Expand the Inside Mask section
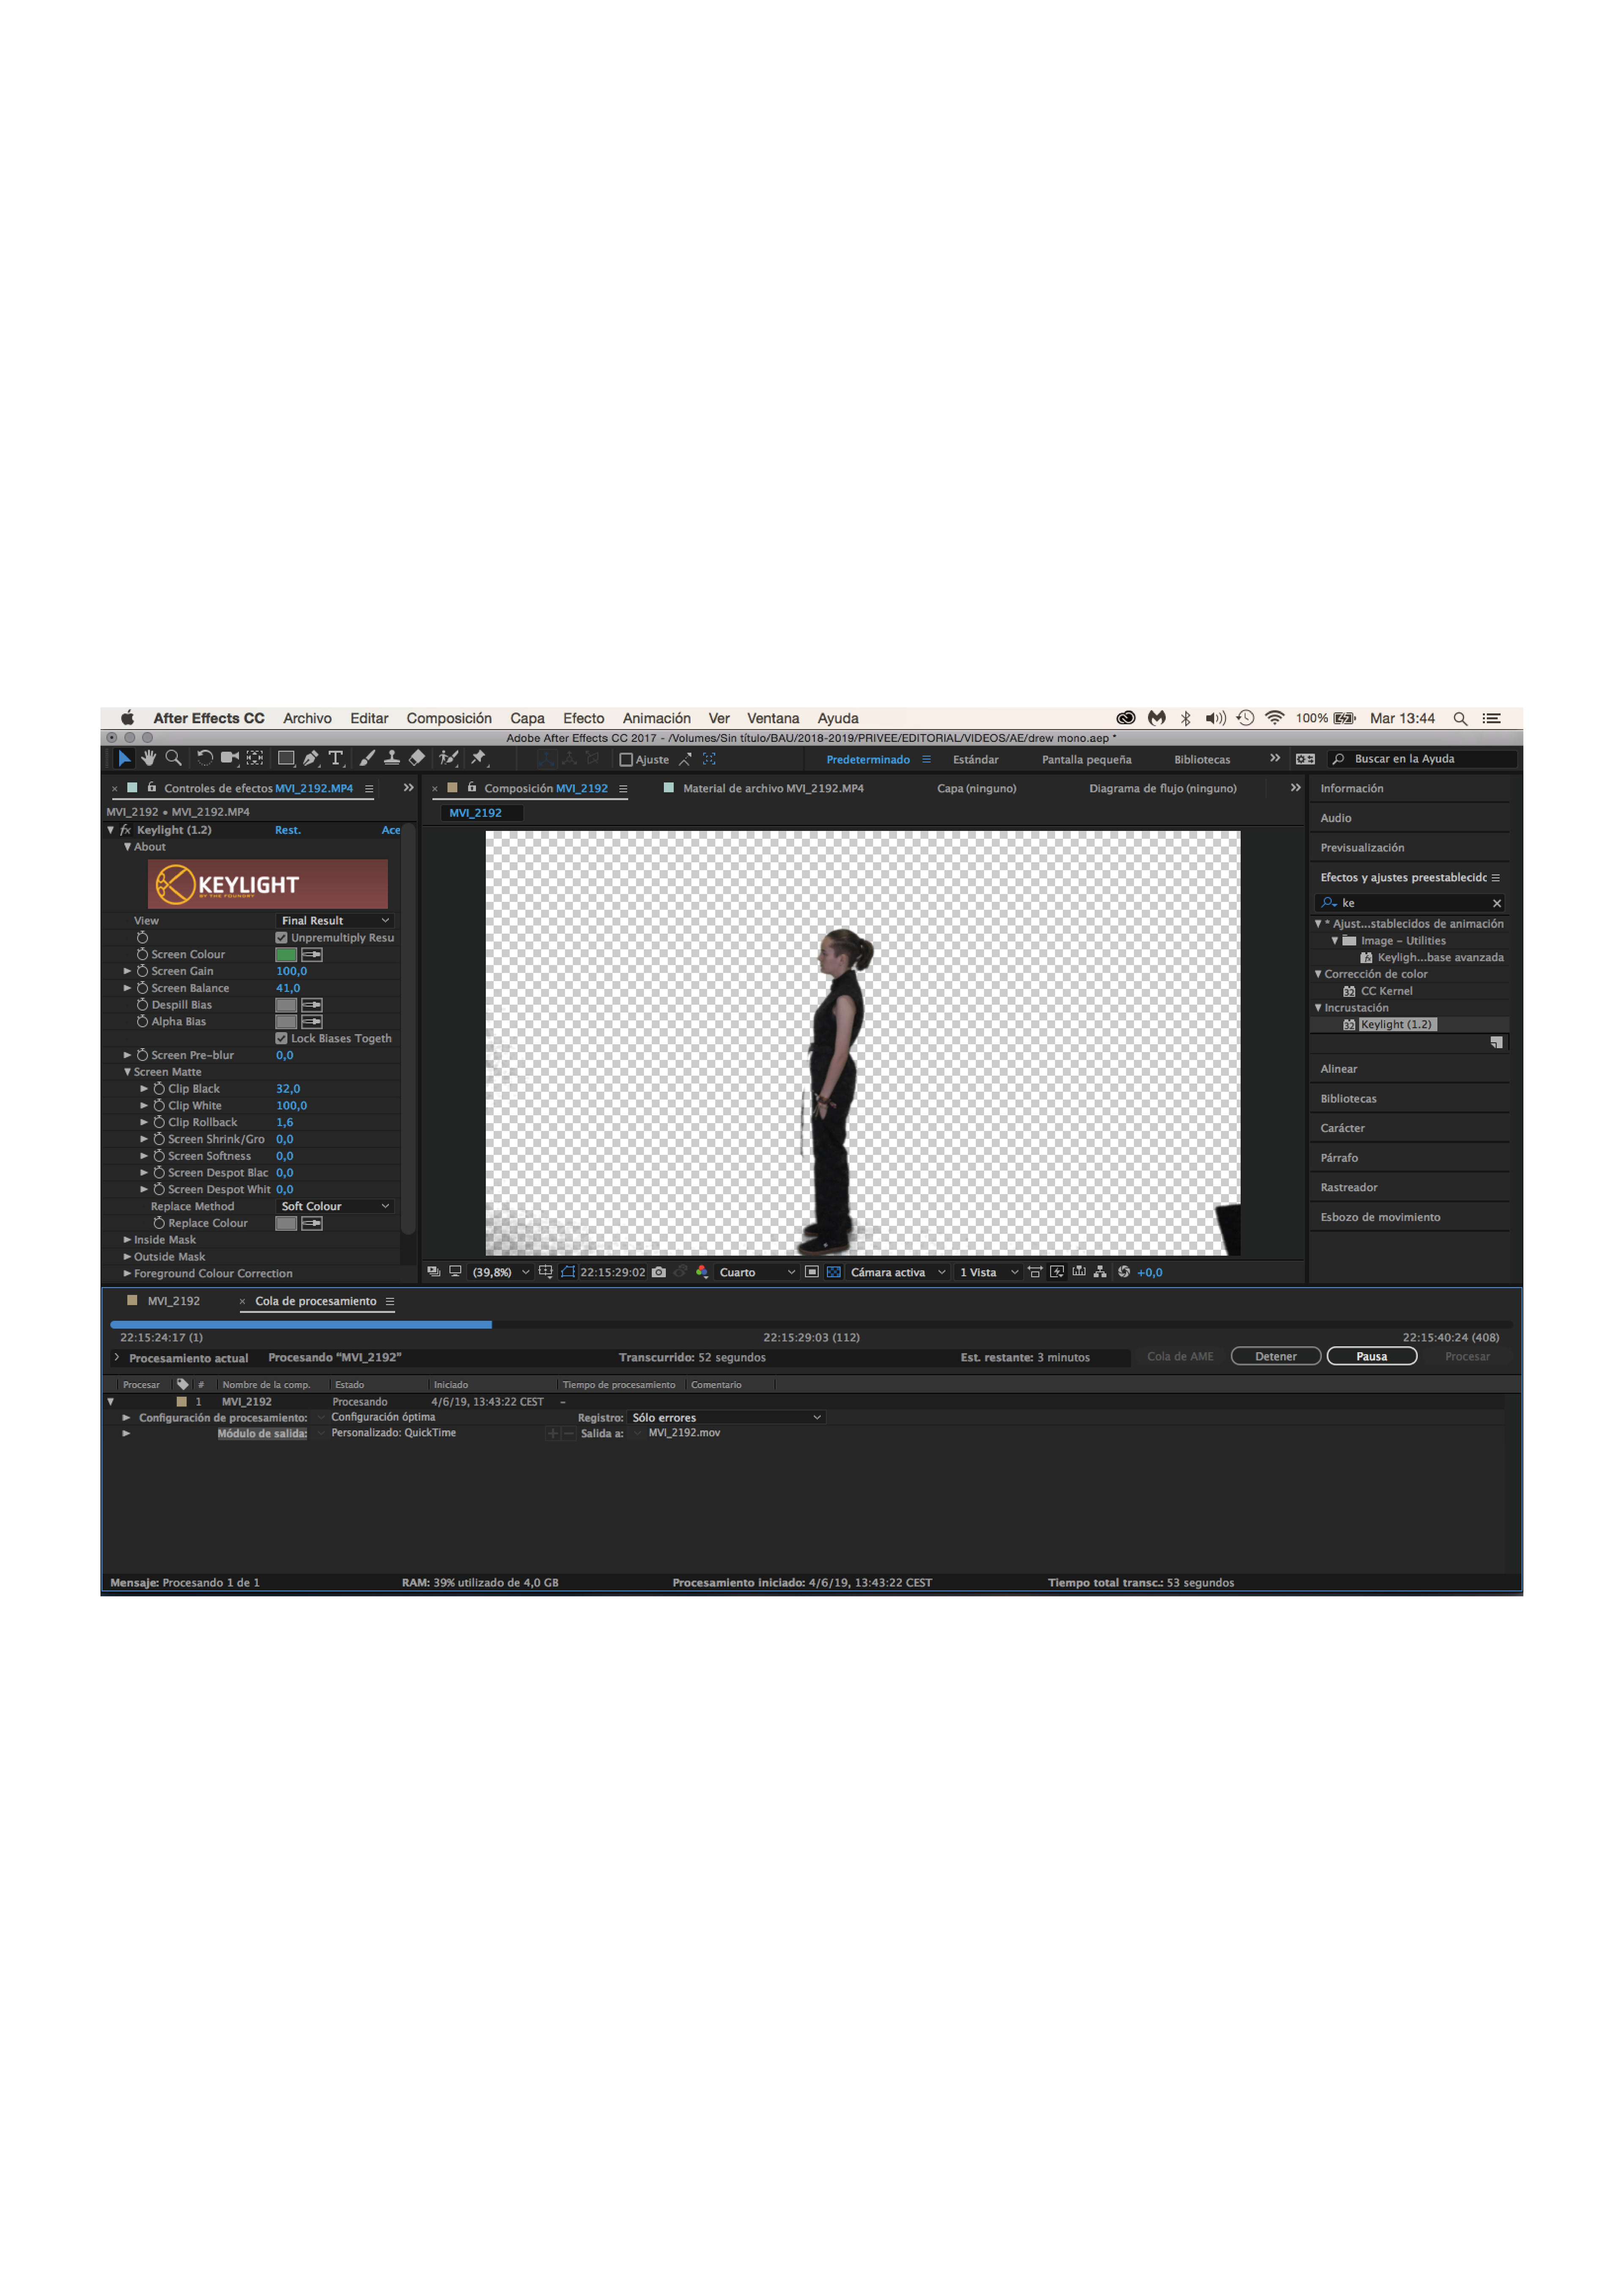Viewport: 1624px width, 2296px height. click(x=127, y=1240)
